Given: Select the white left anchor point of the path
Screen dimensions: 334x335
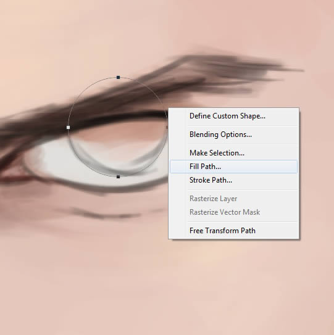Looking at the screenshot, I should (68, 128).
